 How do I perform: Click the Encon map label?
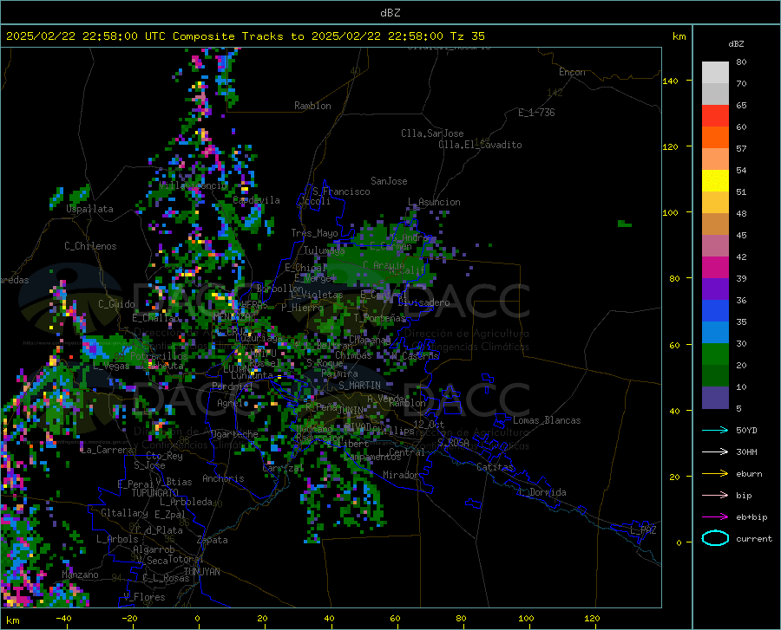click(572, 72)
